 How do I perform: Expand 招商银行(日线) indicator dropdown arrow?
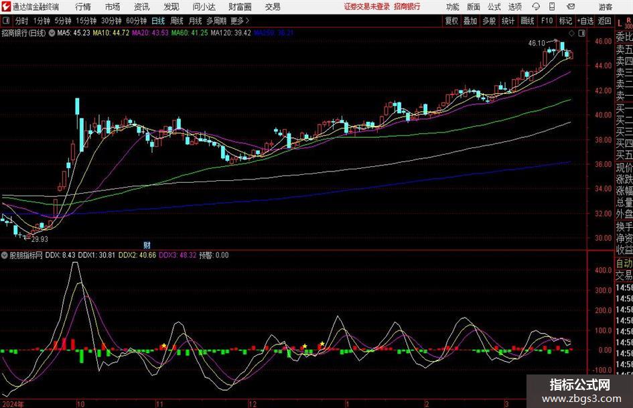coord(52,33)
